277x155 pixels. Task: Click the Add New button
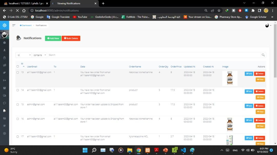[x=53, y=38]
